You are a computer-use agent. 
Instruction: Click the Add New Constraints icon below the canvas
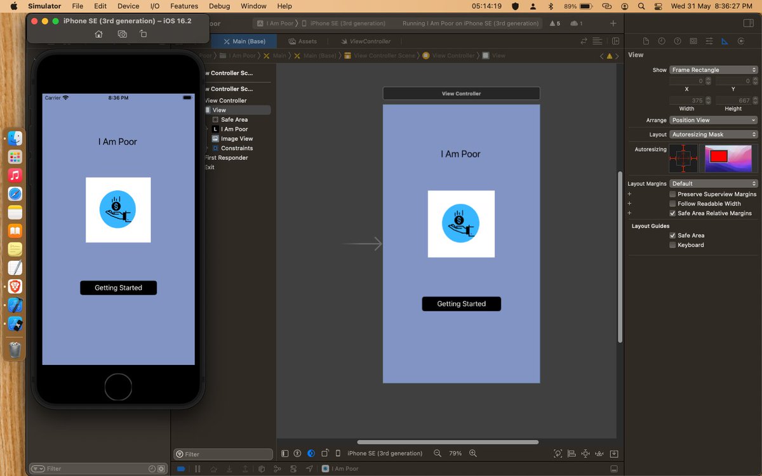point(585,453)
